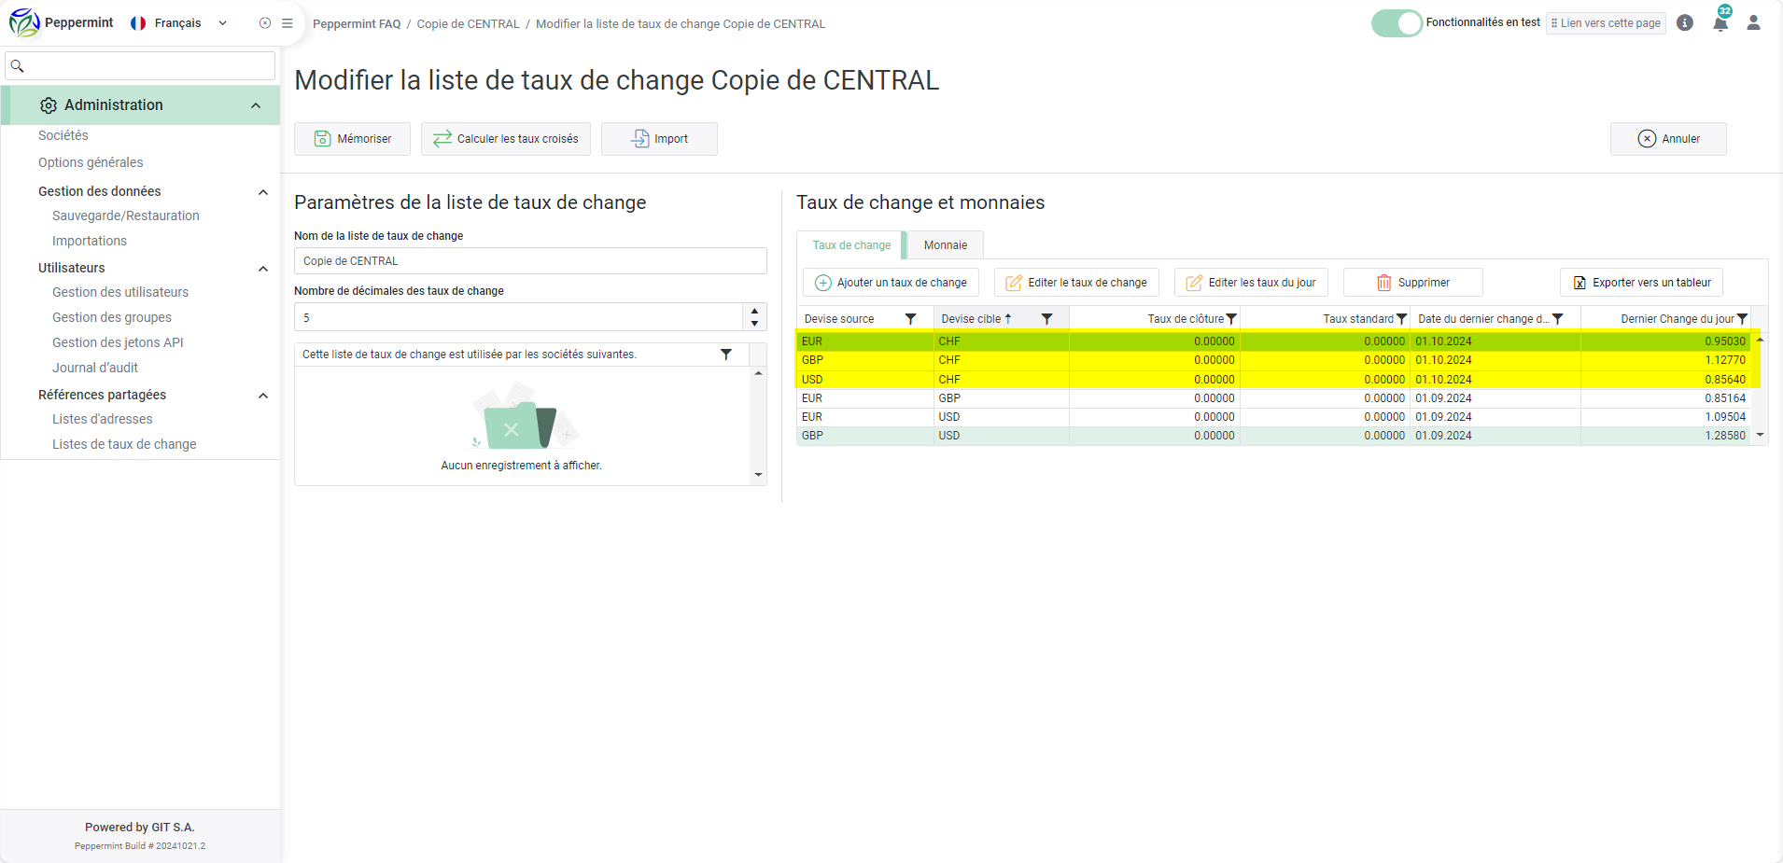The width and height of the screenshot is (1783, 863).
Task: Click the circular target icon beside the menu icon
Action: coord(265,23)
